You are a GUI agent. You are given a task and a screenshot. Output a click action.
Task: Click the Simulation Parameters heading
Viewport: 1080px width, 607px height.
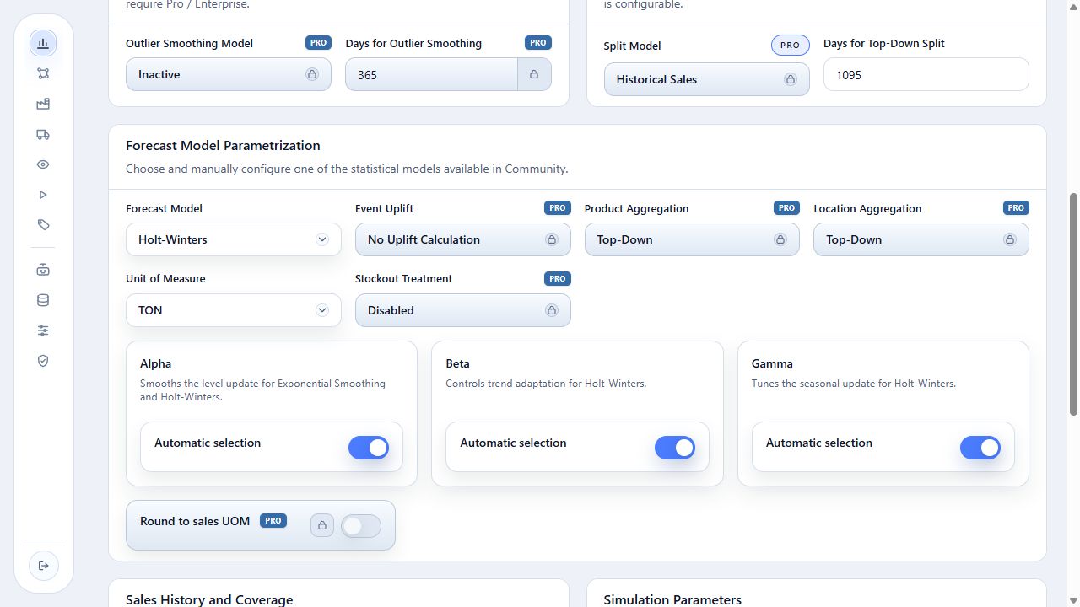[x=672, y=599]
